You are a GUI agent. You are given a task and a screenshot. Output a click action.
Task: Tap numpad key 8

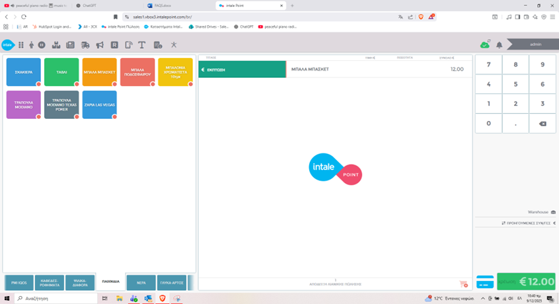click(x=515, y=65)
